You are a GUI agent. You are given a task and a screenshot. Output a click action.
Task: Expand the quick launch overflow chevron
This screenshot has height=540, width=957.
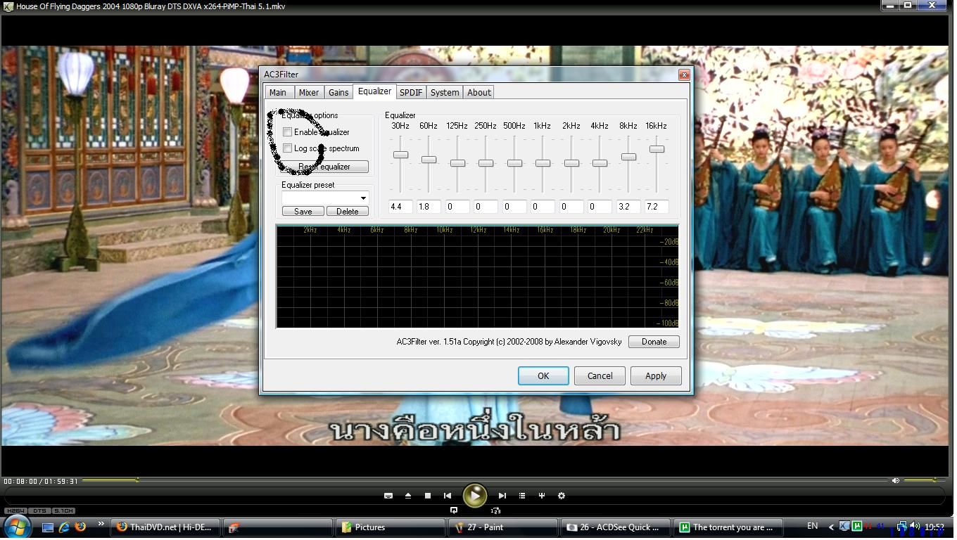pyautogui.click(x=101, y=524)
